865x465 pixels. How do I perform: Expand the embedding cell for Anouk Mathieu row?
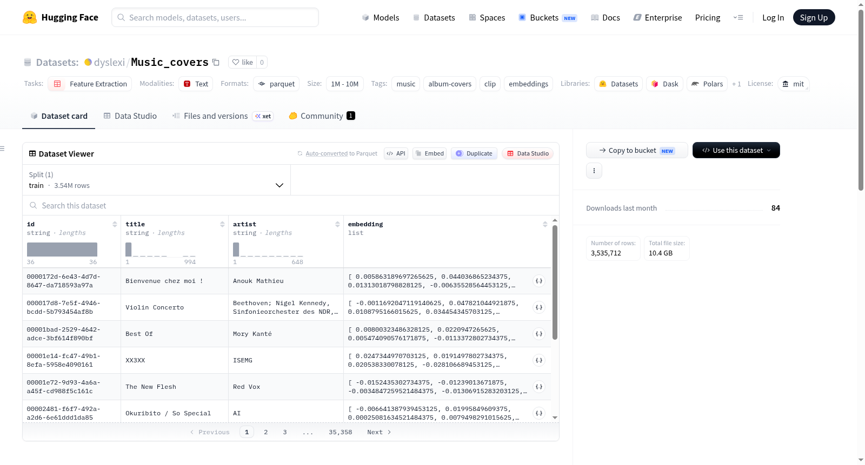point(539,281)
